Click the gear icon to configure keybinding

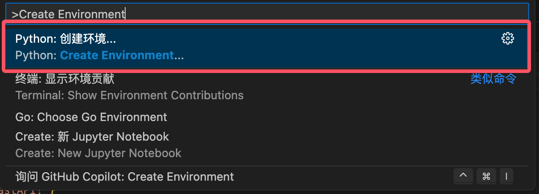[507, 39]
